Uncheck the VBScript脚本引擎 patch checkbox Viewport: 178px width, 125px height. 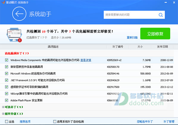[x=7, y=93]
